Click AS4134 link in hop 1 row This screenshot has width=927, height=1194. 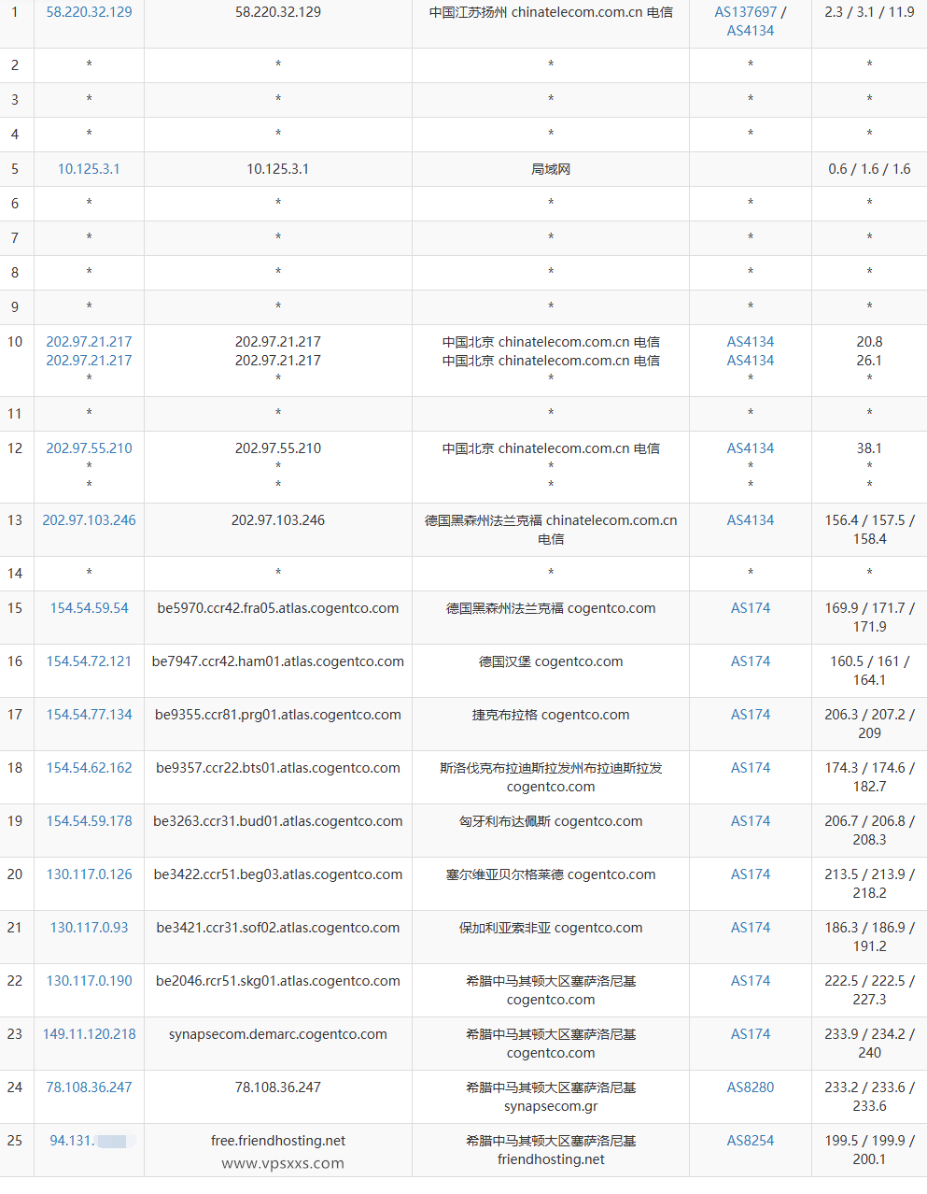(x=751, y=31)
